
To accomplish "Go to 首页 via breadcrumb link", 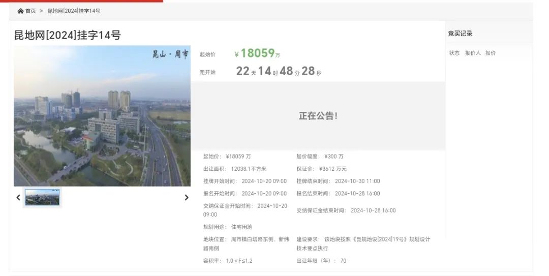I will (x=30, y=11).
